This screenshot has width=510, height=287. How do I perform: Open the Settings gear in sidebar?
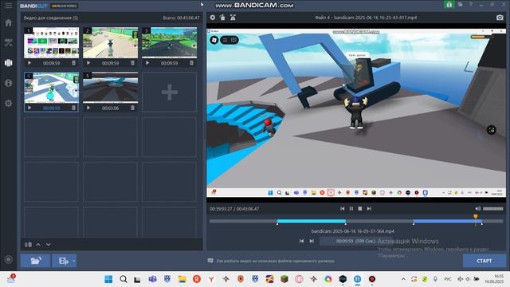pyautogui.click(x=9, y=103)
